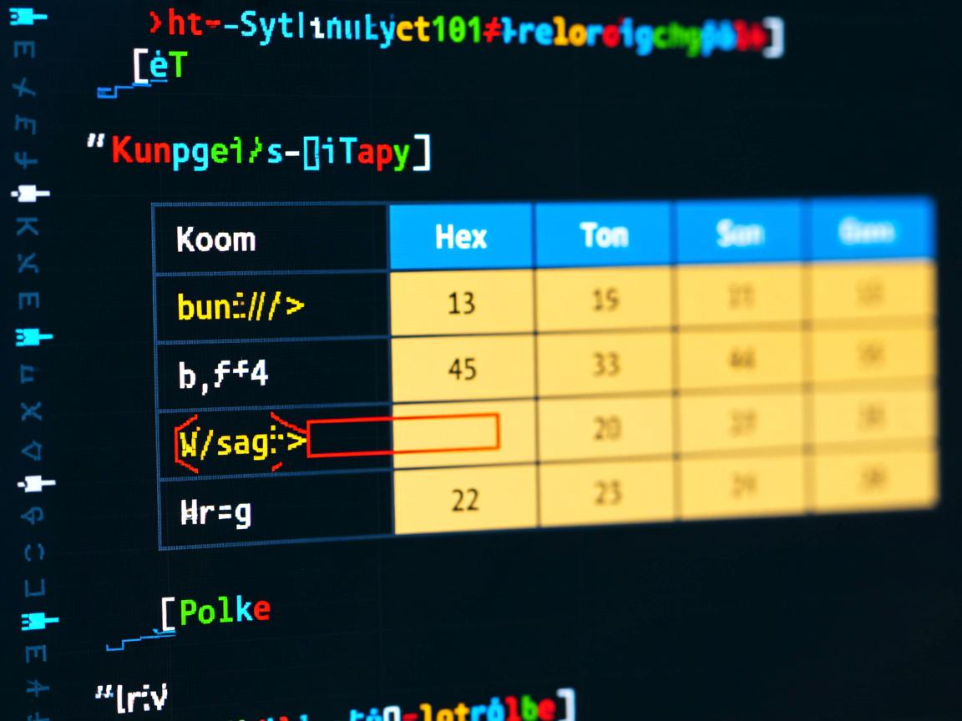Select the bun://> row label
The height and width of the screenshot is (721, 962).
pos(240,307)
